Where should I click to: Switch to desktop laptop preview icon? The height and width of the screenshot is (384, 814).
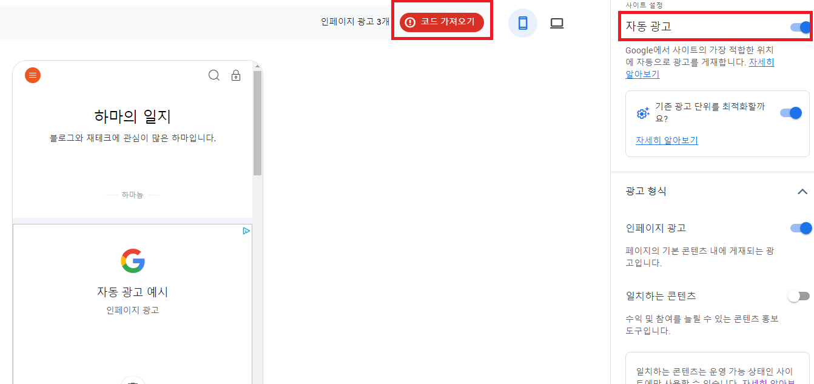pyautogui.click(x=557, y=23)
